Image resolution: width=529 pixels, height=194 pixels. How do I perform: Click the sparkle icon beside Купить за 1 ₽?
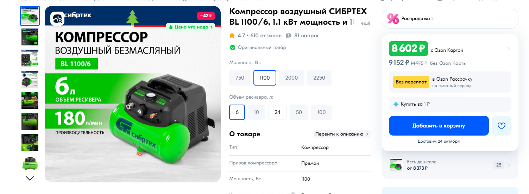396,104
